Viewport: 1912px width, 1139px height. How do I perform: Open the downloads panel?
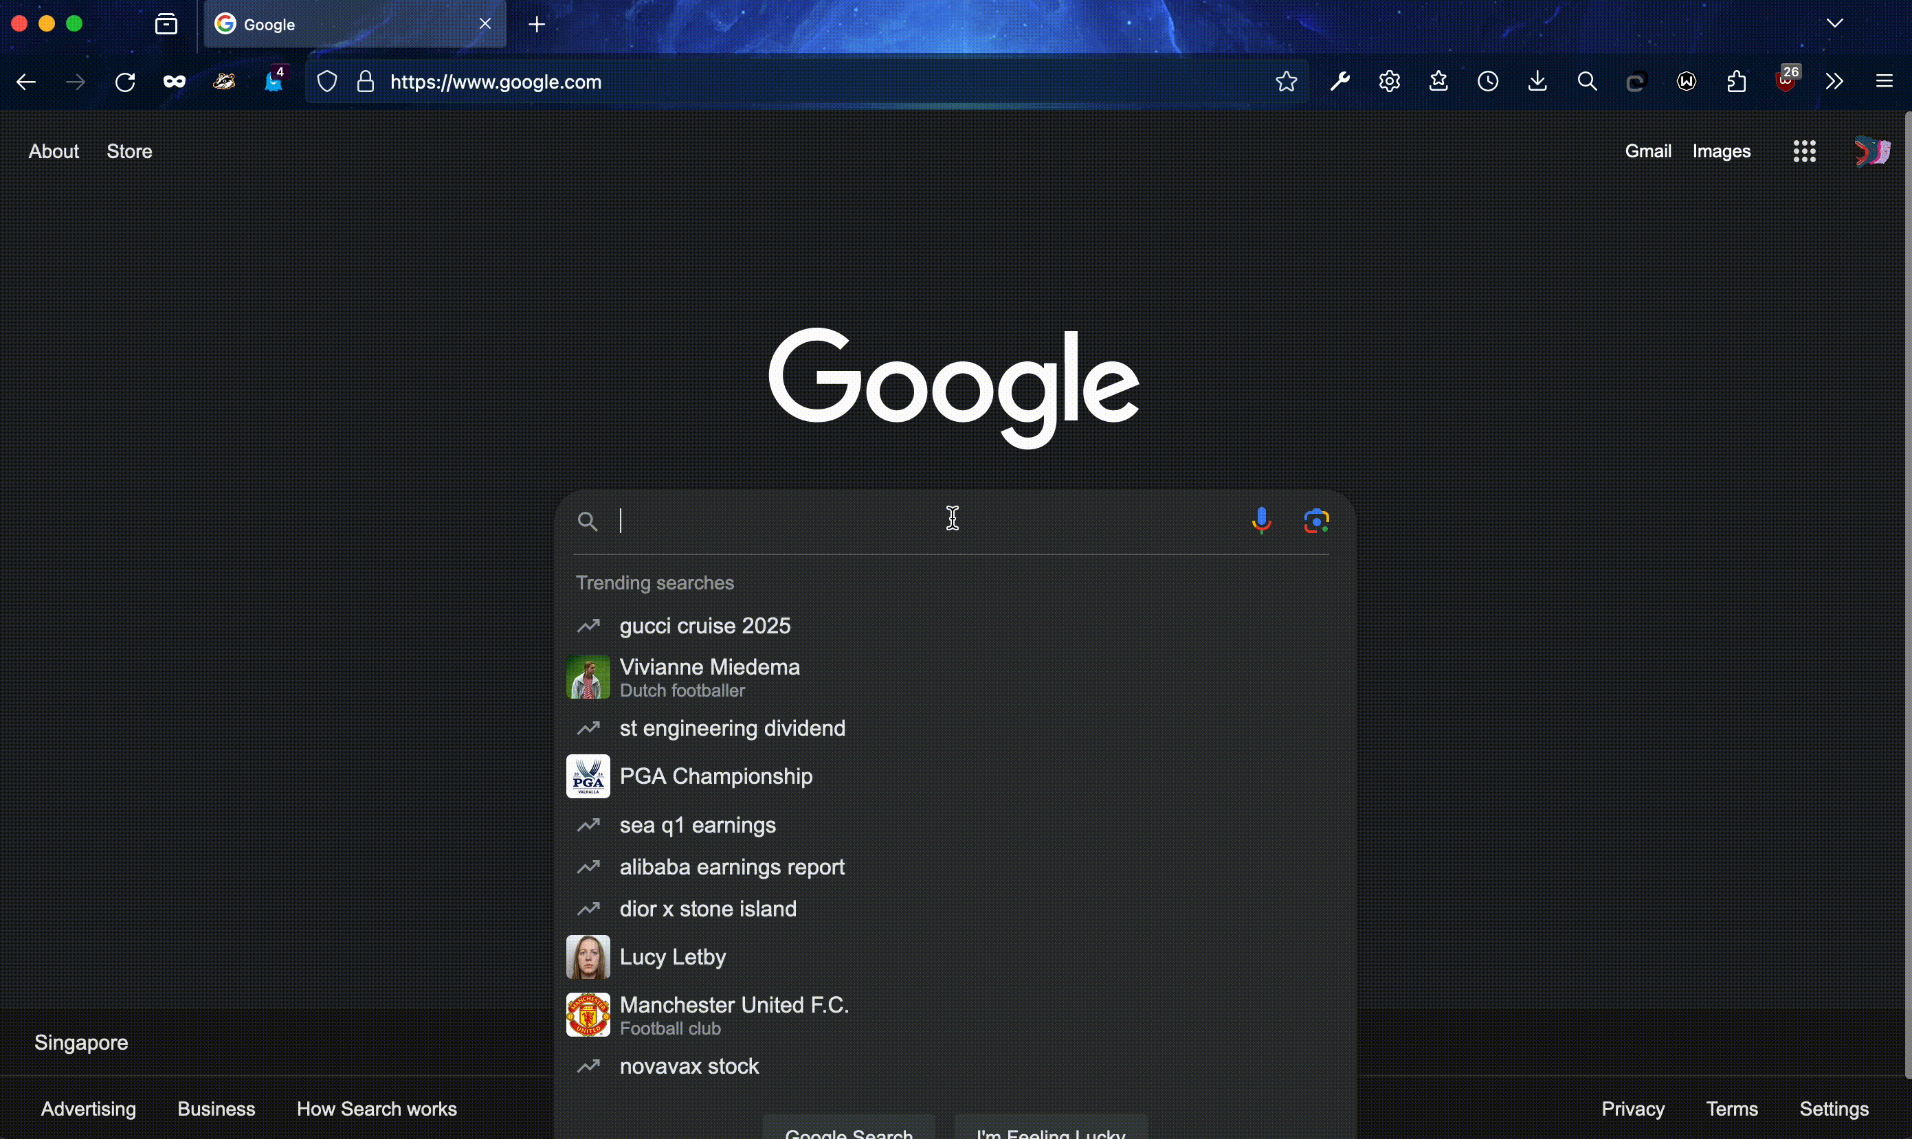[x=1538, y=82]
